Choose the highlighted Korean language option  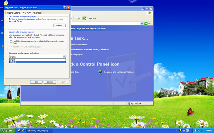coord(37,62)
